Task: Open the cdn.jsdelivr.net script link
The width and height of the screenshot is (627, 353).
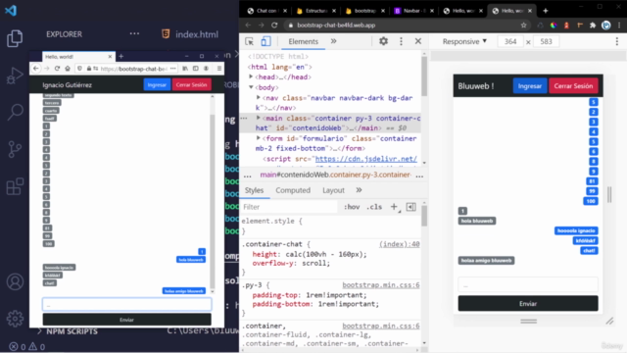Action: point(365,159)
